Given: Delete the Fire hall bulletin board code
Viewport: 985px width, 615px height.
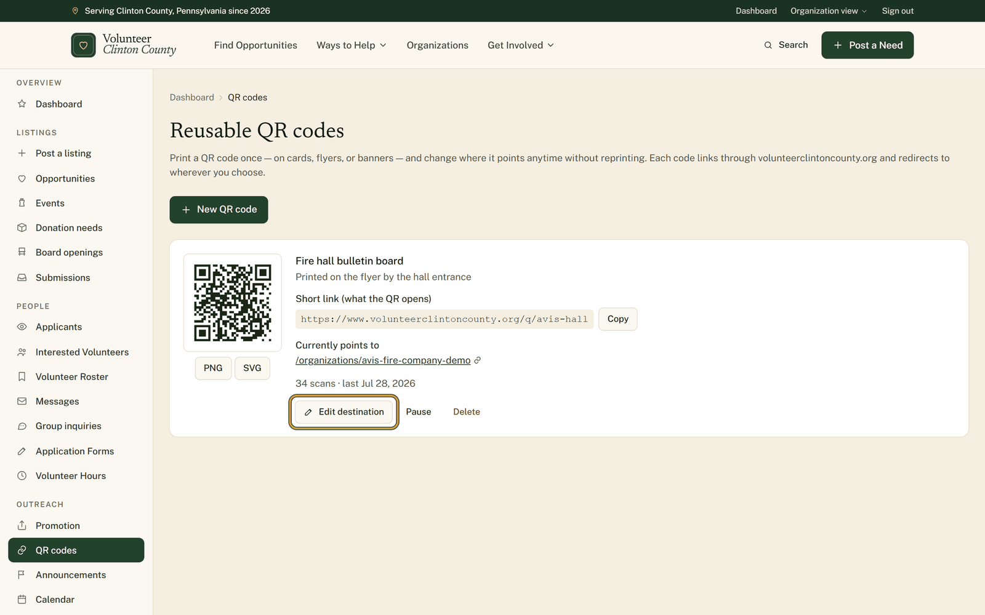Looking at the screenshot, I should pyautogui.click(x=467, y=412).
